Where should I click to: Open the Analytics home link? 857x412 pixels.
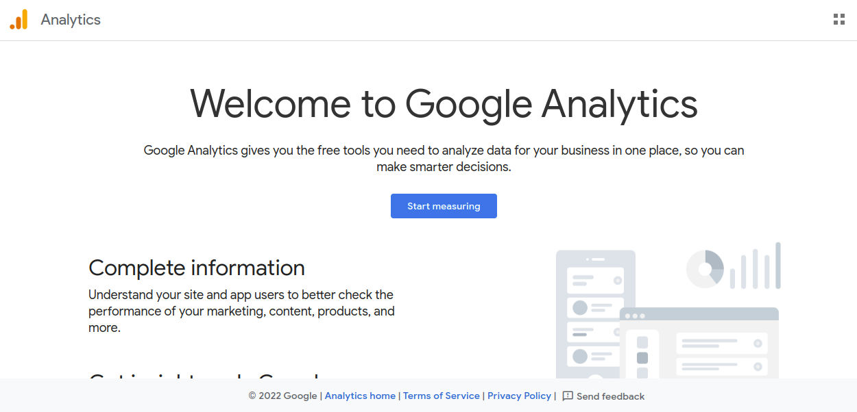(x=360, y=396)
